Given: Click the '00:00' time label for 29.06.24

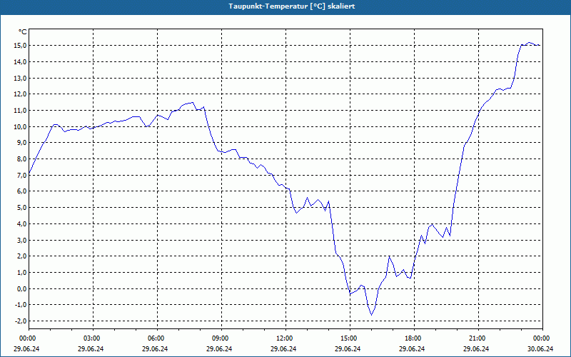Looking at the screenshot, I should pos(26,338).
